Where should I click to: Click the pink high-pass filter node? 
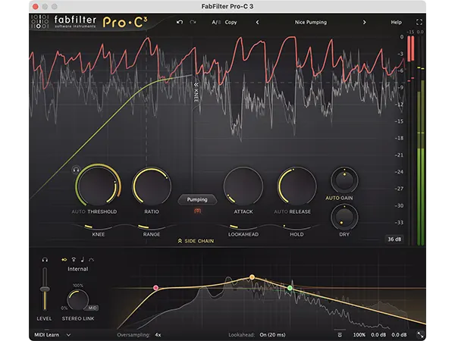tap(155, 288)
